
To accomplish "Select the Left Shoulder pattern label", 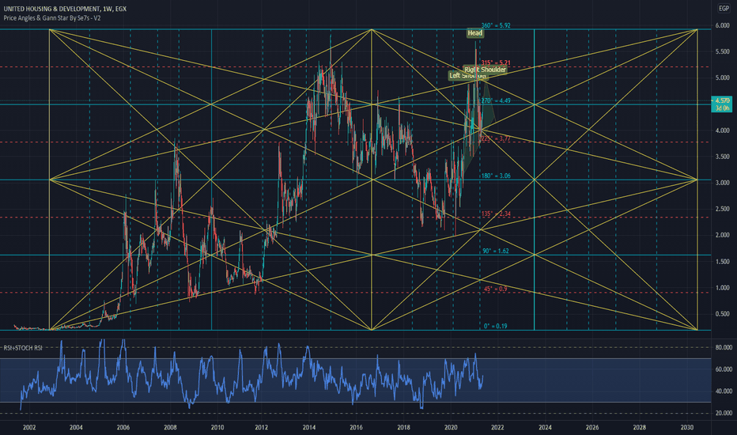I will [467, 76].
